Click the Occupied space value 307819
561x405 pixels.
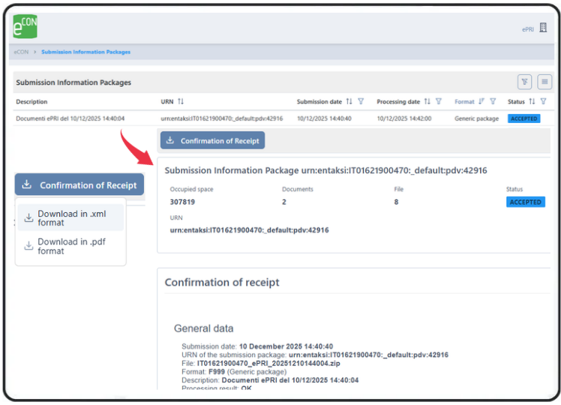[182, 202]
